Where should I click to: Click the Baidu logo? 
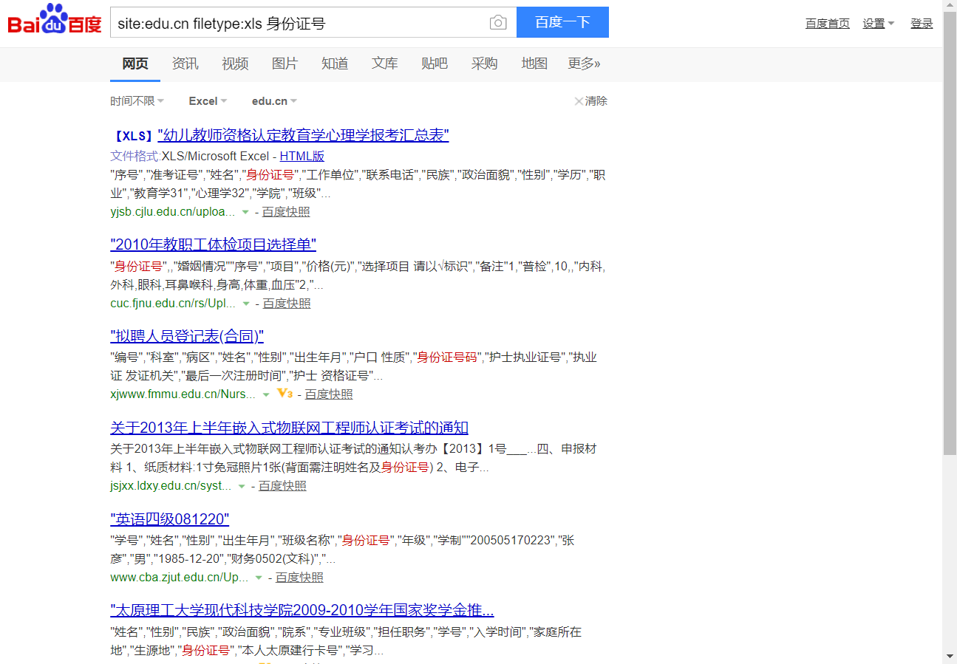(55, 20)
